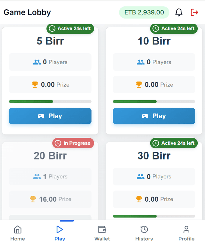The height and width of the screenshot is (241, 205).
Task: Click the clock icon on In Progress badge
Action: coord(58,143)
